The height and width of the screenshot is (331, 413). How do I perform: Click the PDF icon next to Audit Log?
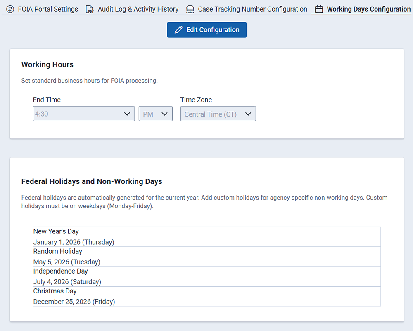(89, 9)
